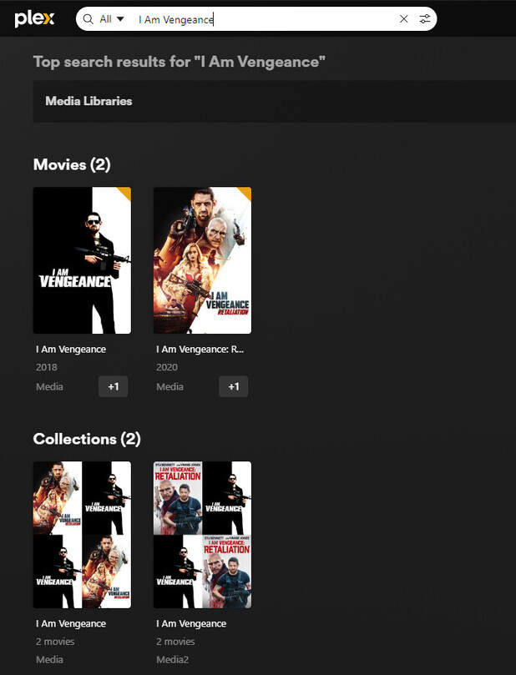Click the Movies (2) heading

point(72,164)
